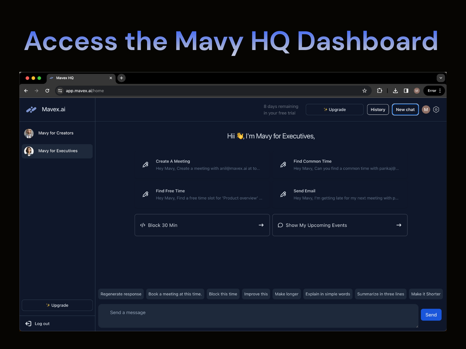The image size is (466, 349).
Task: Click the sidebar Upgrade button
Action: tap(57, 305)
